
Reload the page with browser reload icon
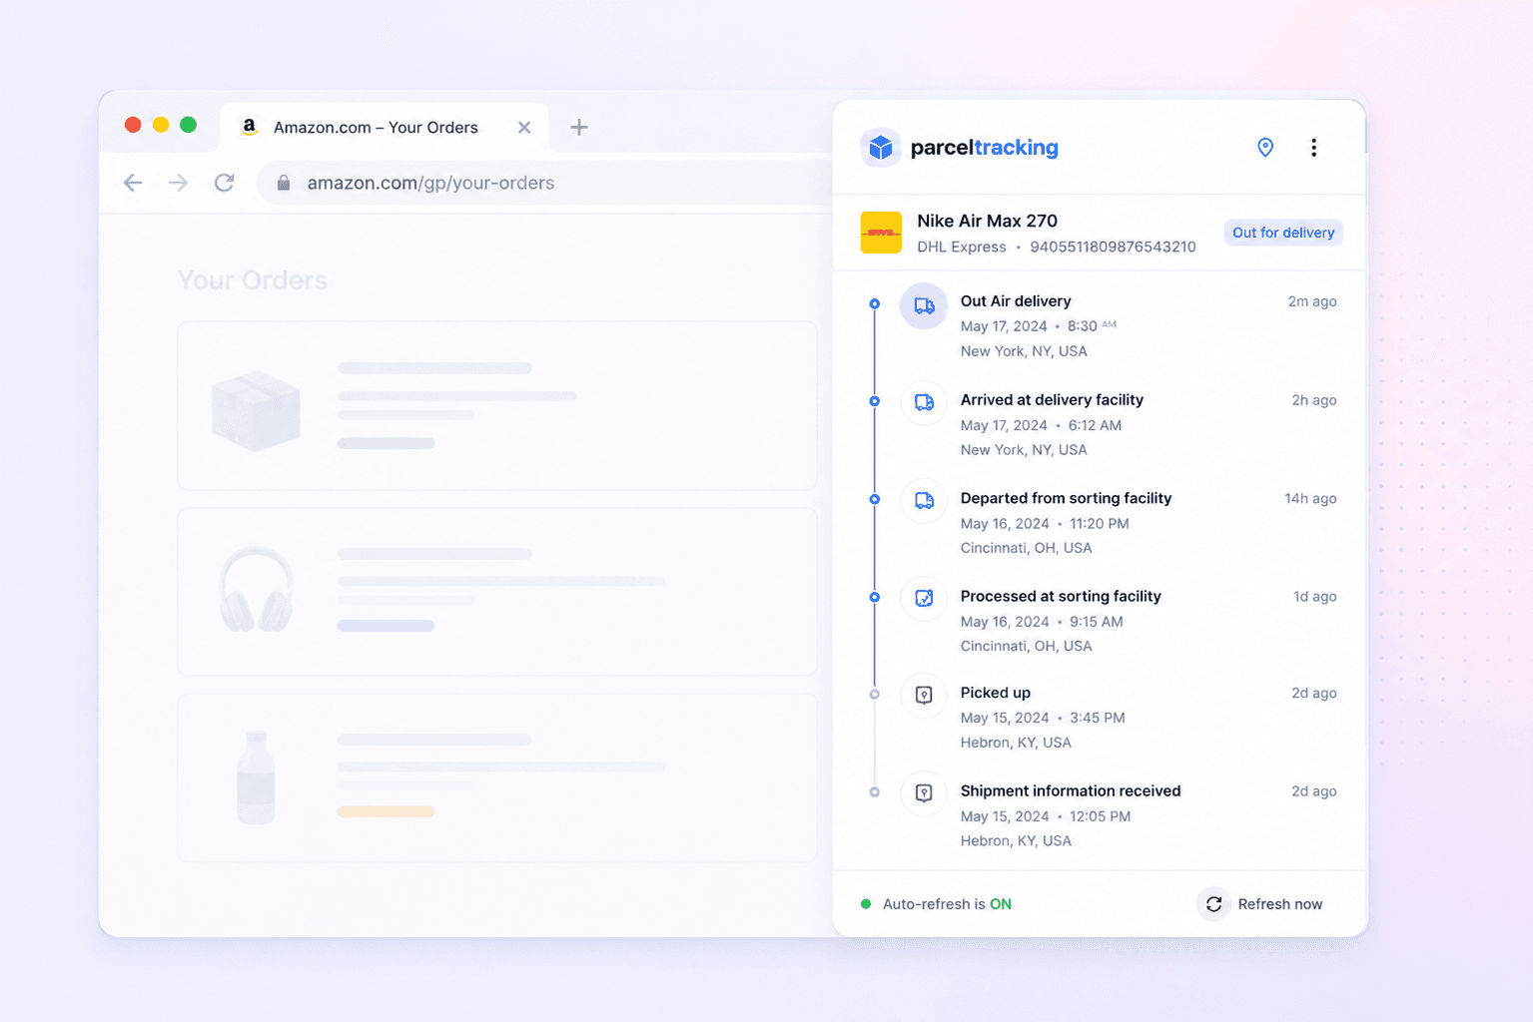pyautogui.click(x=225, y=183)
